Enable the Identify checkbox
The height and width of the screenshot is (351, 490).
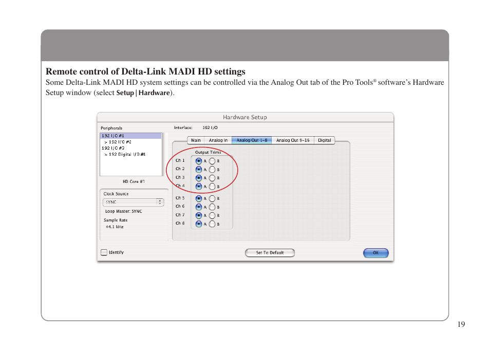pos(104,252)
